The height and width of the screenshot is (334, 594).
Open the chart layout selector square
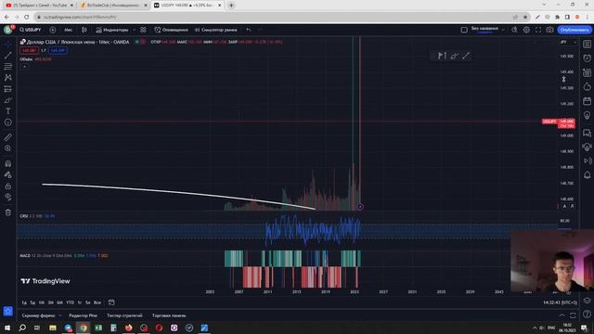click(464, 30)
